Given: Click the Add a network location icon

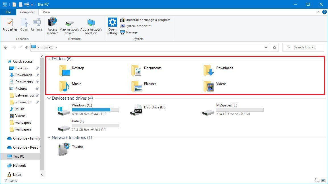Looking at the screenshot, I should pos(91,25).
